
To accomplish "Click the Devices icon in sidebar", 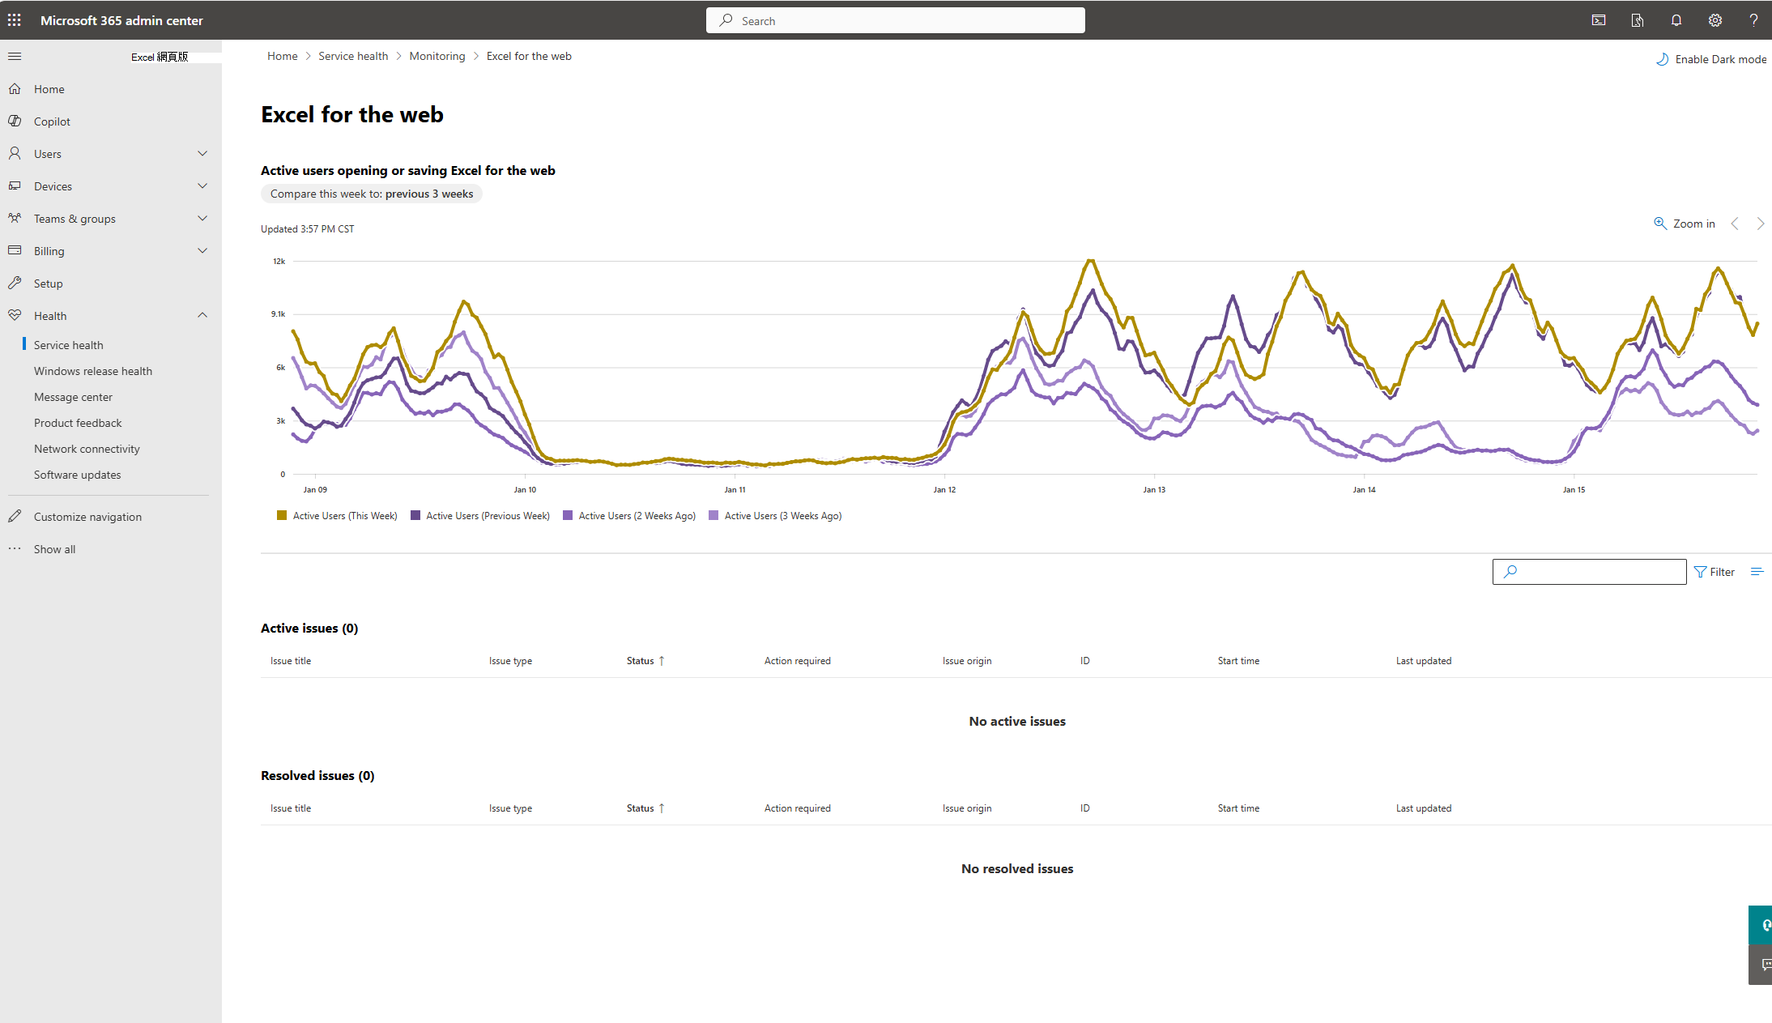I will 15,185.
